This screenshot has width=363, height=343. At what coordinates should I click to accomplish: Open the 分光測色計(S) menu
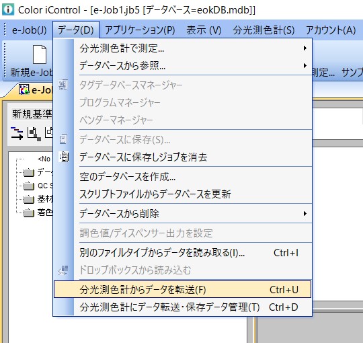pos(264,30)
